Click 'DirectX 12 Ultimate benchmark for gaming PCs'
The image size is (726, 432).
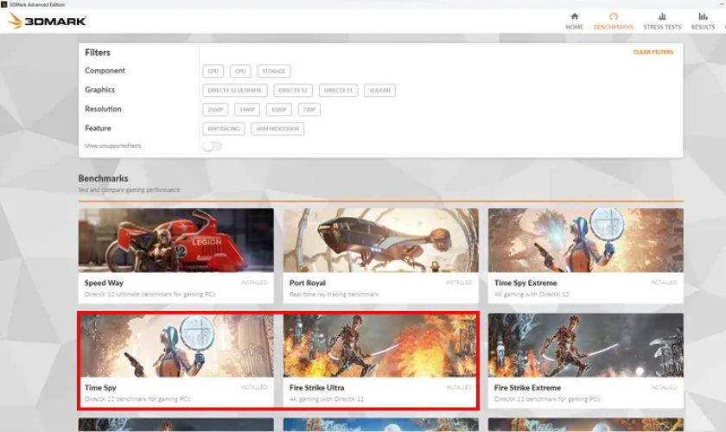coord(150,295)
